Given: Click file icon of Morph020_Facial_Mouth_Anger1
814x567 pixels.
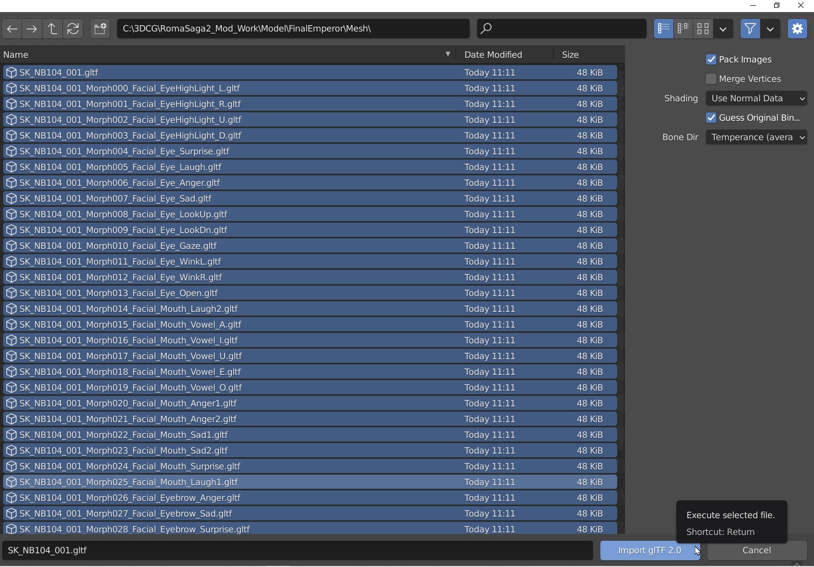Looking at the screenshot, I should 11,403.
